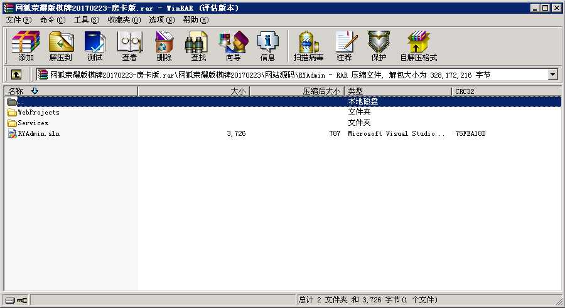
Task: Open the 选项(N) menu
Action: point(162,20)
